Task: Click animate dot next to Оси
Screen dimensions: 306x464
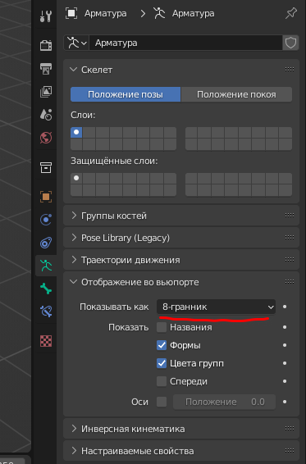Action: click(285, 402)
